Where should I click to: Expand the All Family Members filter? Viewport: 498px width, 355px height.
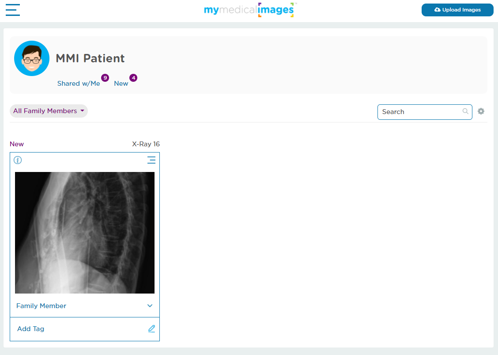[x=49, y=111]
